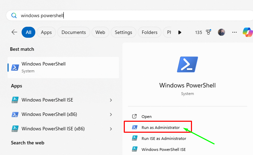Switch to the Folders filter tab

(149, 32)
